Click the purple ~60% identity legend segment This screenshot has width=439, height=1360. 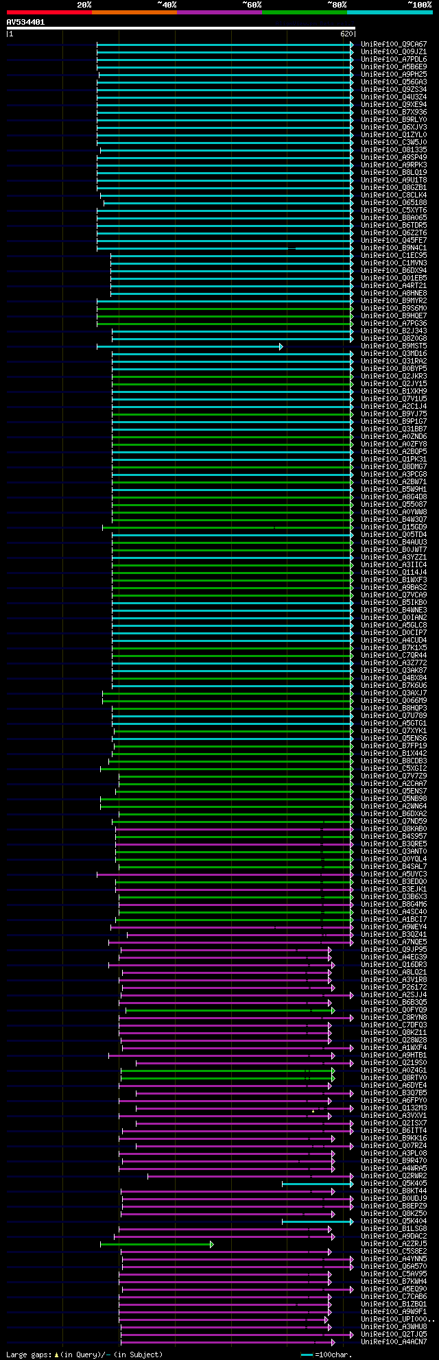219,12
